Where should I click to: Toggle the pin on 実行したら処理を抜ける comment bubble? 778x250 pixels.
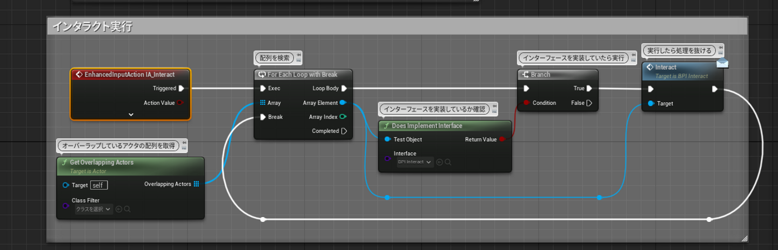[x=721, y=49]
